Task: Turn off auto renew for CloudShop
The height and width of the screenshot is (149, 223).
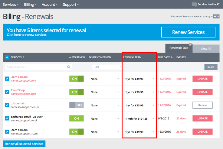Action: pyautogui.click(x=76, y=92)
